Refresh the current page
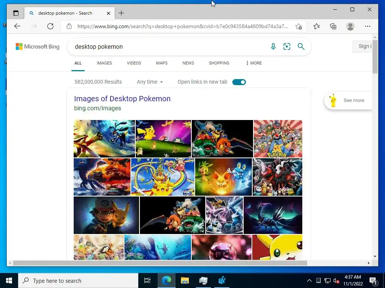 pyautogui.click(x=50, y=26)
